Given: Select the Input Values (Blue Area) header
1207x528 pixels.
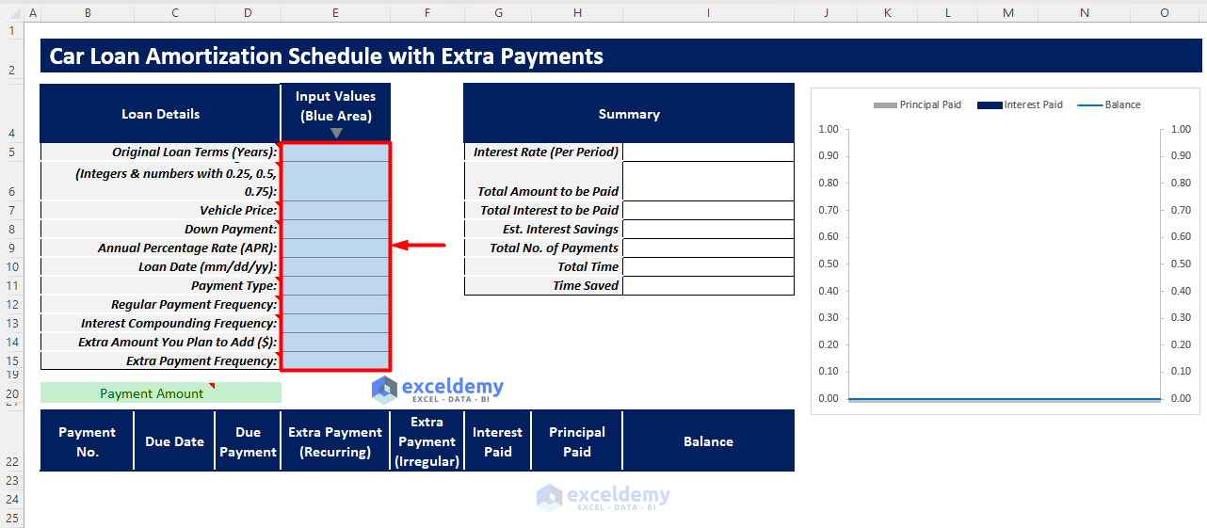Looking at the screenshot, I should [335, 114].
